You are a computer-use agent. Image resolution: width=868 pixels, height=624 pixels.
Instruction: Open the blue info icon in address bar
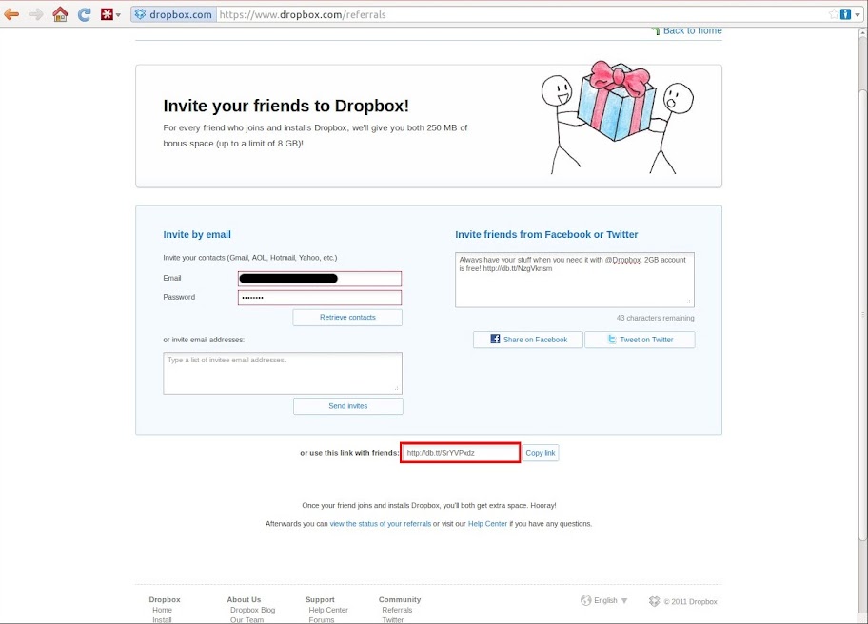845,14
